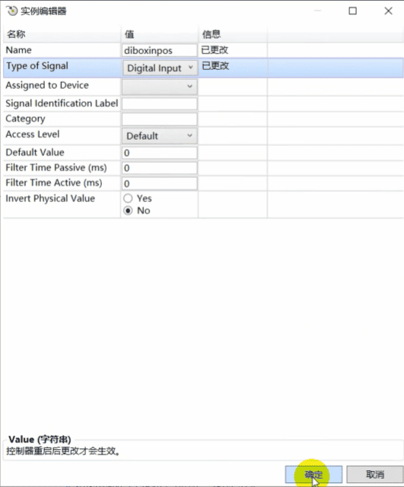The height and width of the screenshot is (487, 404).
Task: Click into the Category input field
Action: tap(160, 119)
